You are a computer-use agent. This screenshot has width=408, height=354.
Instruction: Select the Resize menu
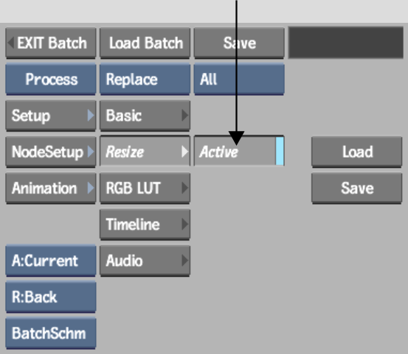pos(145,151)
